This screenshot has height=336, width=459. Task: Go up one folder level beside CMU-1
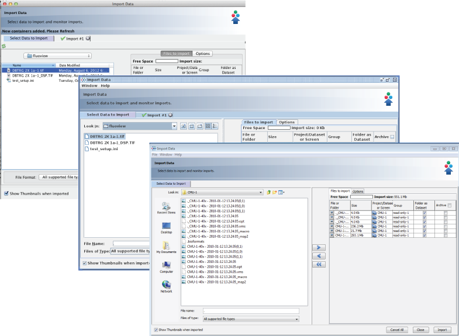click(x=268, y=192)
